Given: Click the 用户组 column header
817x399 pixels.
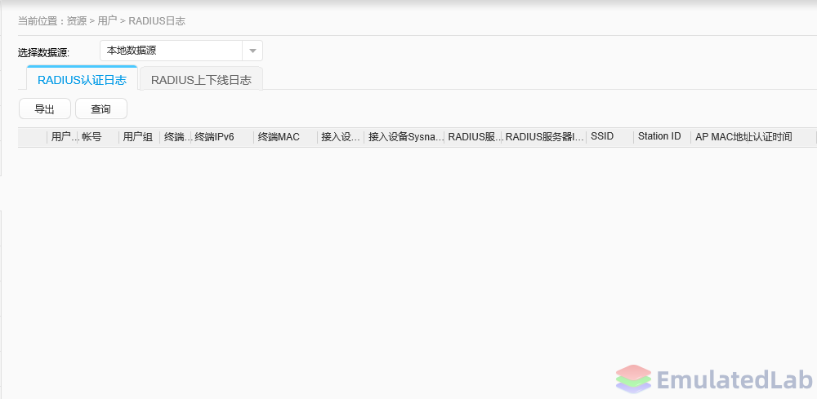Looking at the screenshot, I should point(139,137).
